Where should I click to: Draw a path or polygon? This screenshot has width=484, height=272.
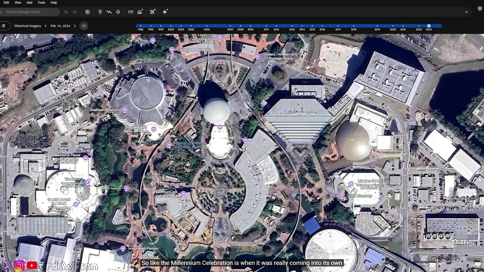point(109,12)
